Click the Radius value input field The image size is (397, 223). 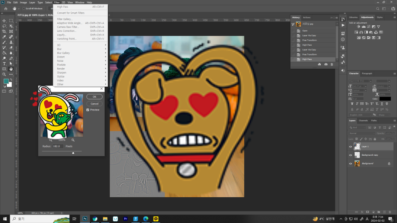(58, 146)
